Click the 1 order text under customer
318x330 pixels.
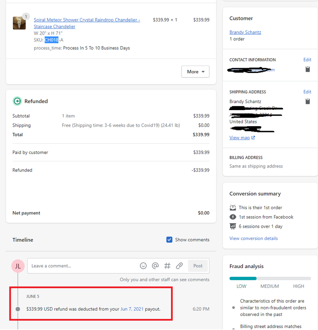[x=237, y=39]
